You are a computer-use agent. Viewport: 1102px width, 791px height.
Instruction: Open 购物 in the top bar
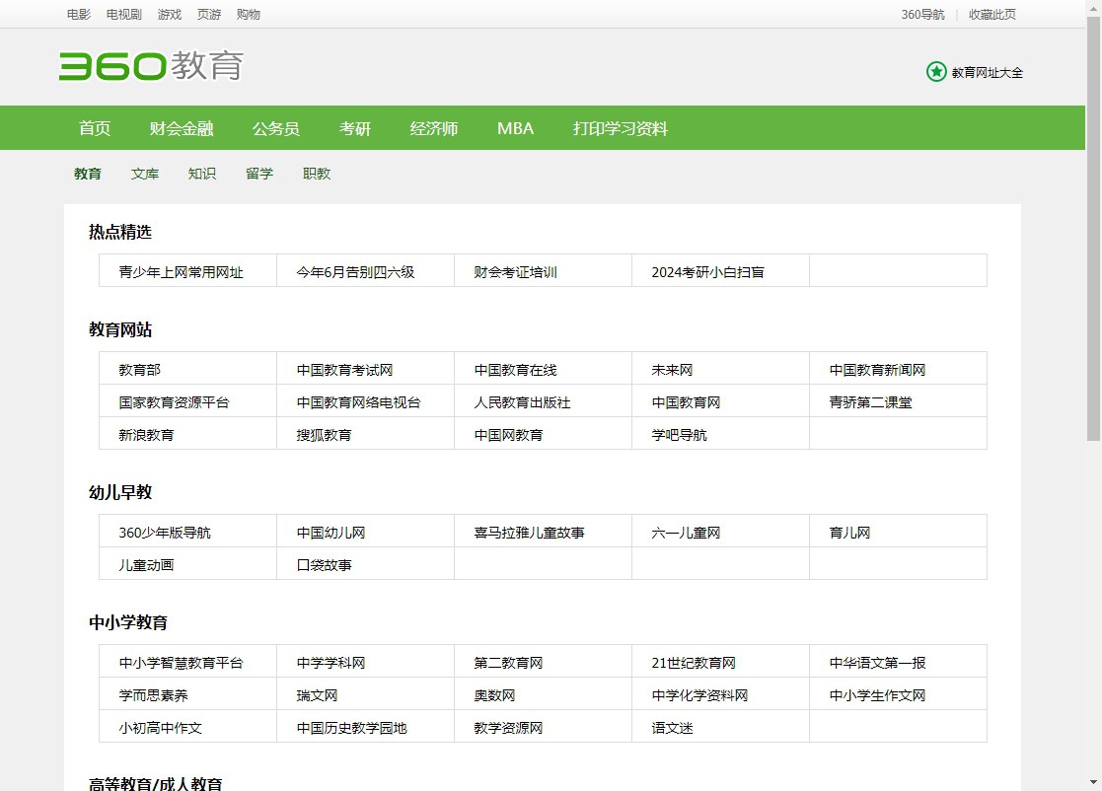(x=248, y=14)
